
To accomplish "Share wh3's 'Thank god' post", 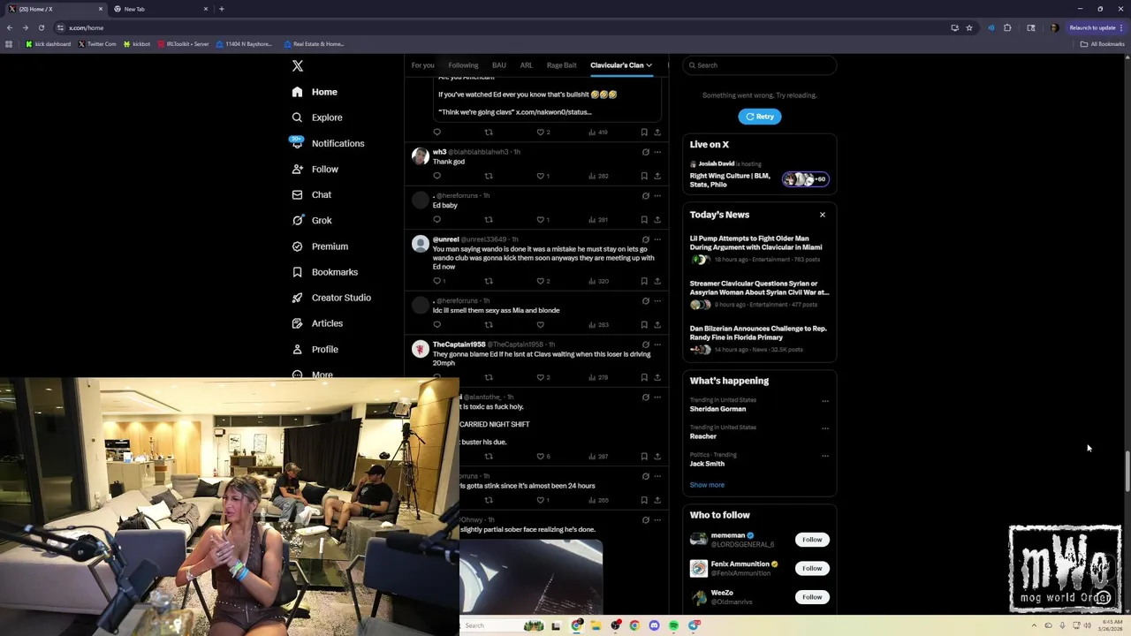I will click(657, 176).
